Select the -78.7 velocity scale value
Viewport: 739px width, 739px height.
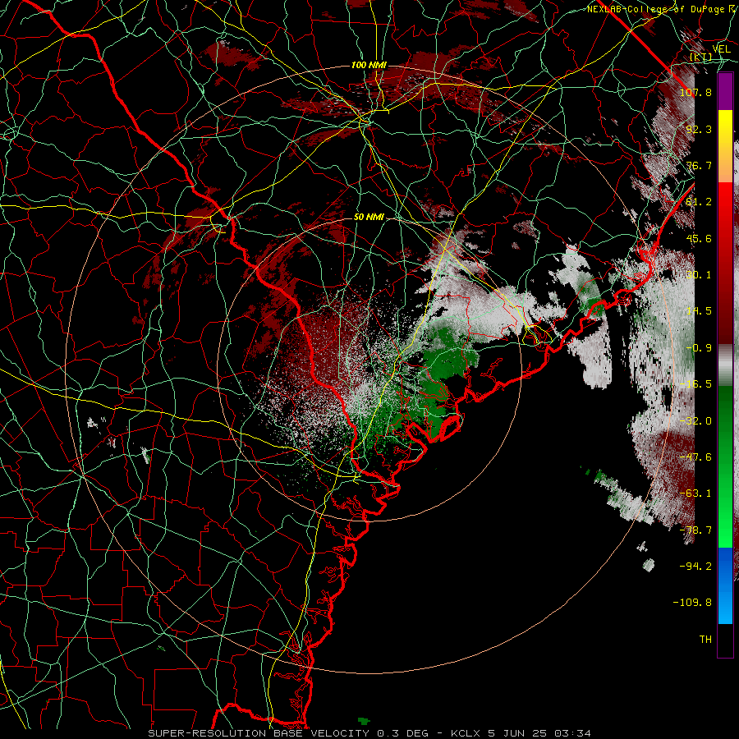(x=695, y=530)
